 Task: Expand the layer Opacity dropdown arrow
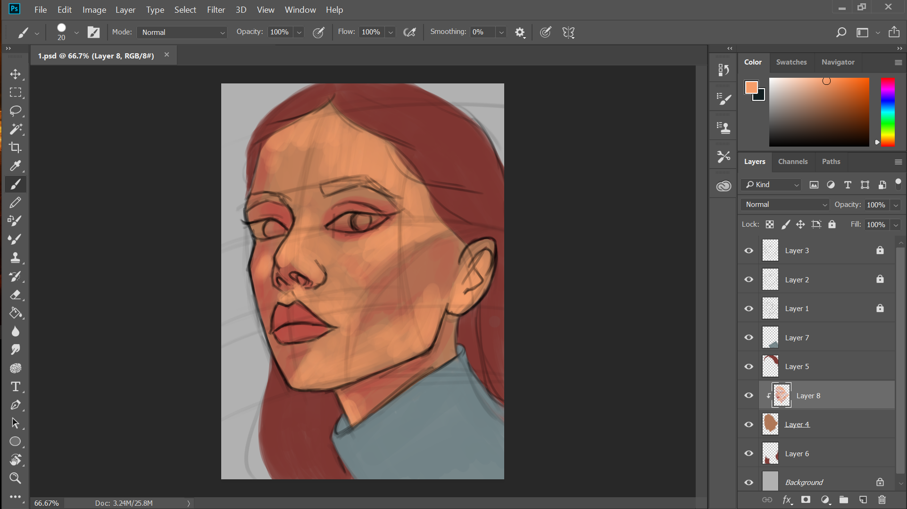896,205
